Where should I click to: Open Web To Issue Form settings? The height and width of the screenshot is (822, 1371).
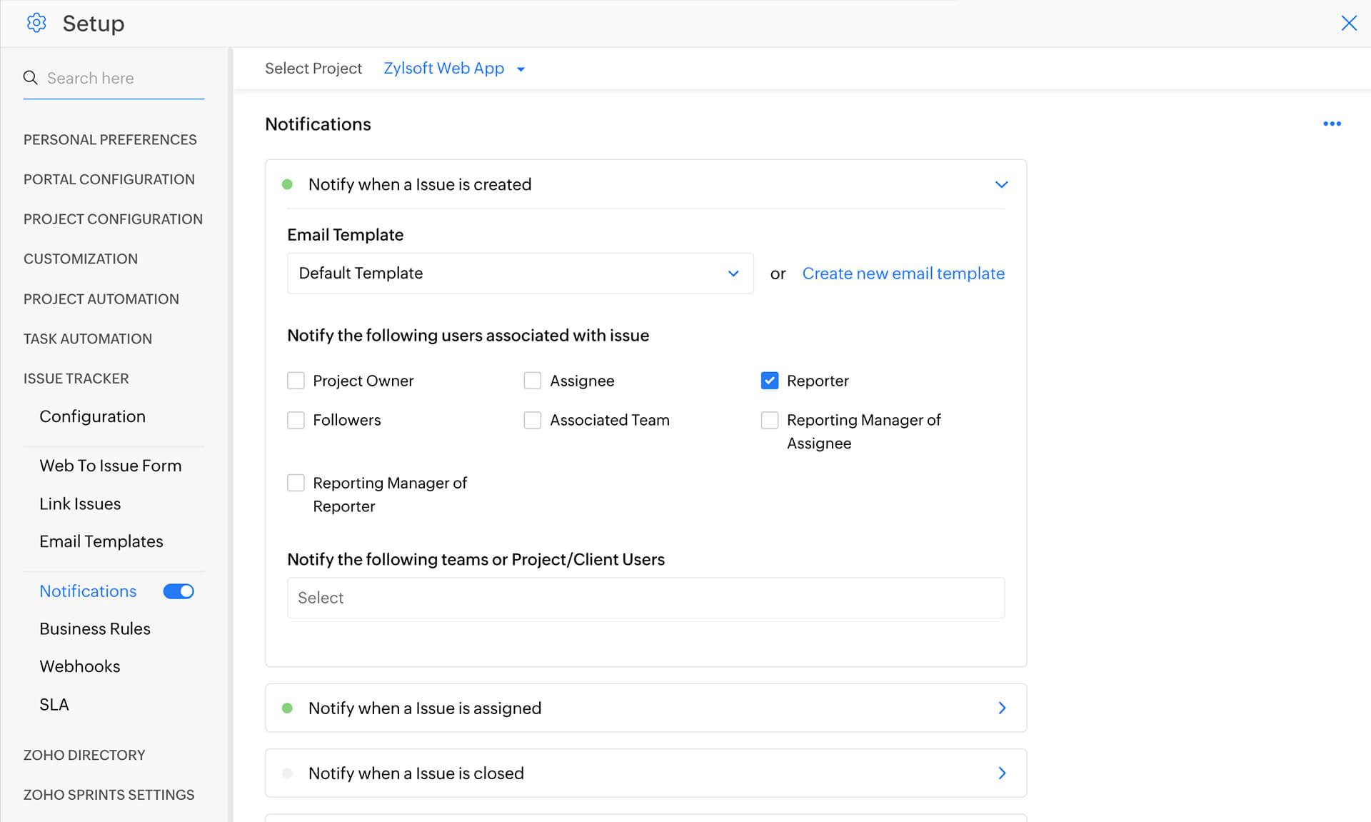111,466
